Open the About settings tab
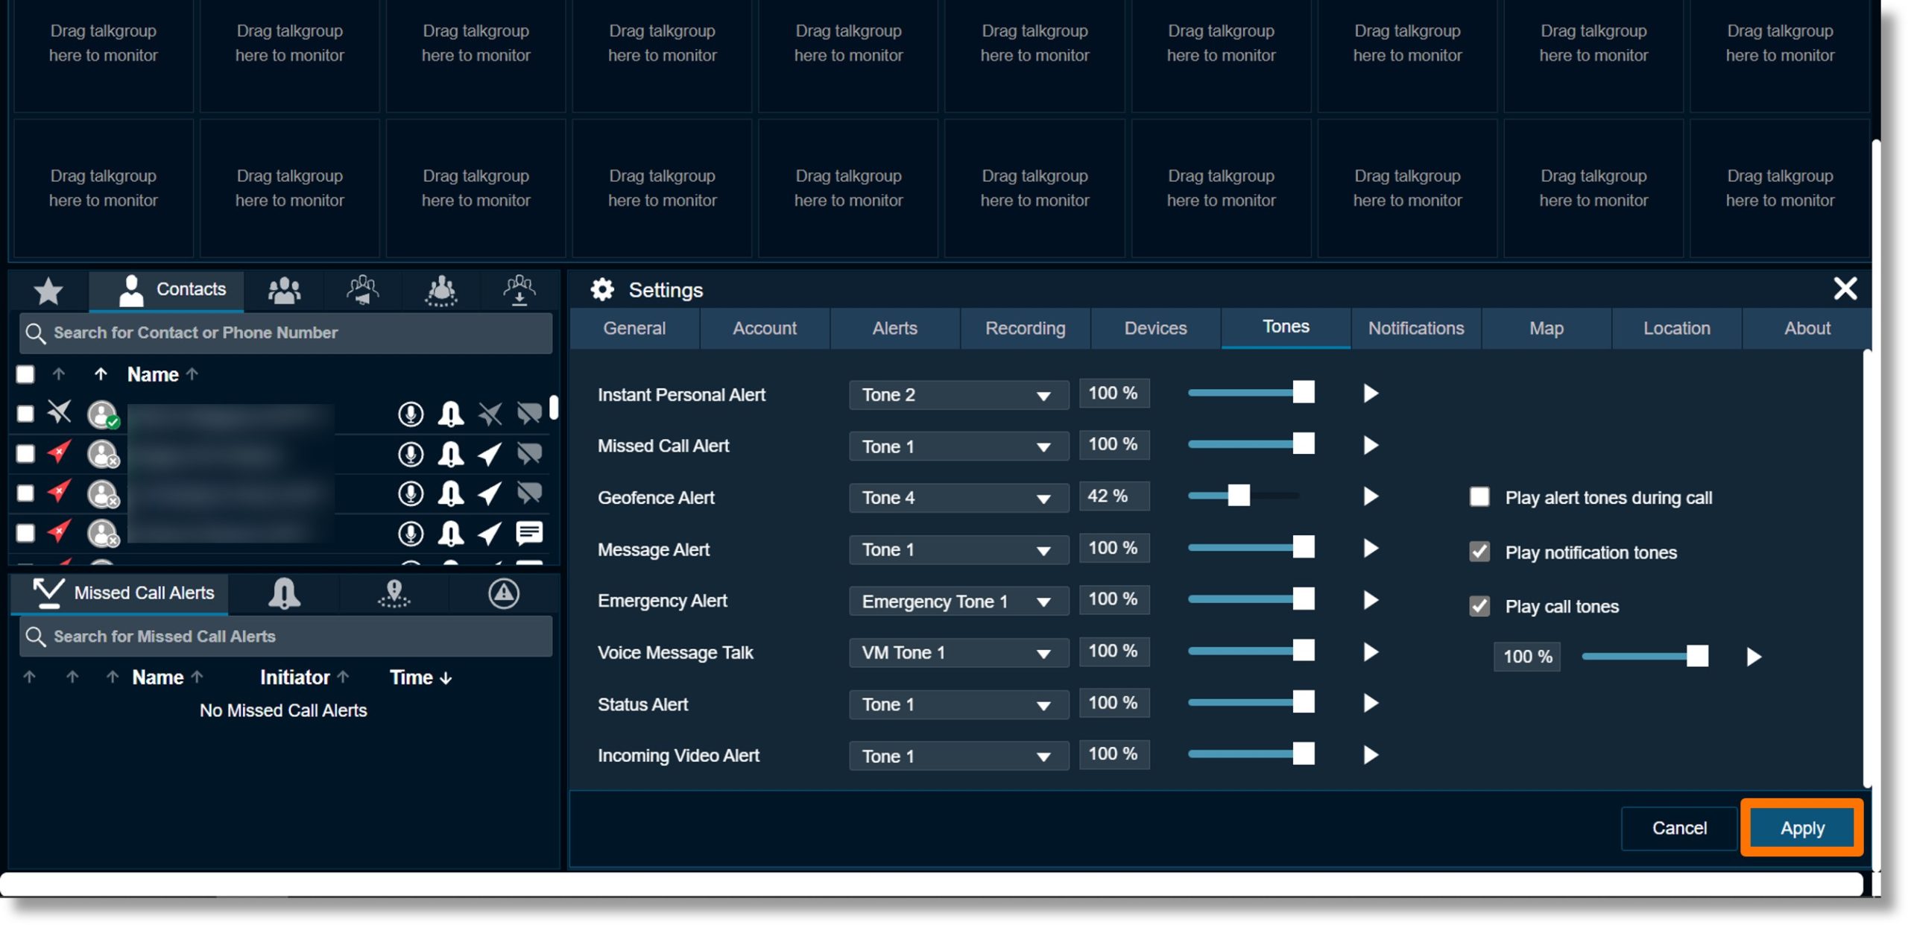The image size is (1908, 925). (x=1807, y=329)
